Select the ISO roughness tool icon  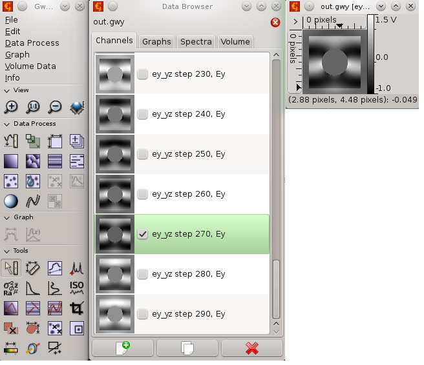click(77, 288)
